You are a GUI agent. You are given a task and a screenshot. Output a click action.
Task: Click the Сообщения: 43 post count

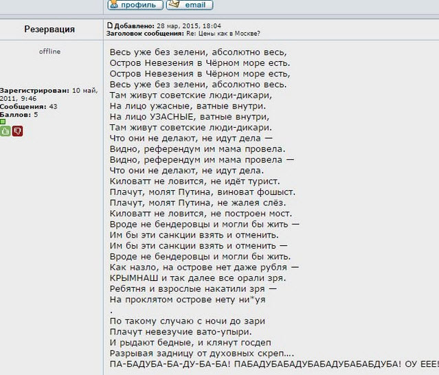29,106
